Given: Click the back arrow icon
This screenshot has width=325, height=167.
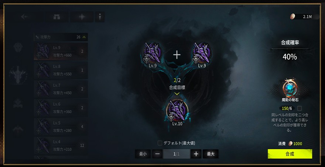Looking at the screenshot, I should (x=25, y=17).
